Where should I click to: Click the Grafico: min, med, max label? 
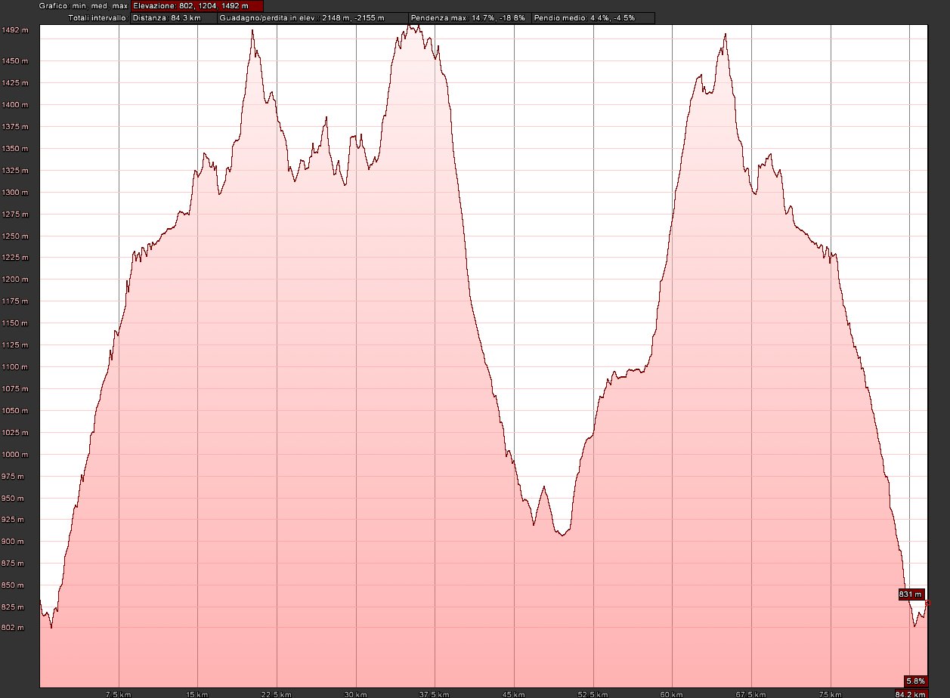[x=83, y=6]
